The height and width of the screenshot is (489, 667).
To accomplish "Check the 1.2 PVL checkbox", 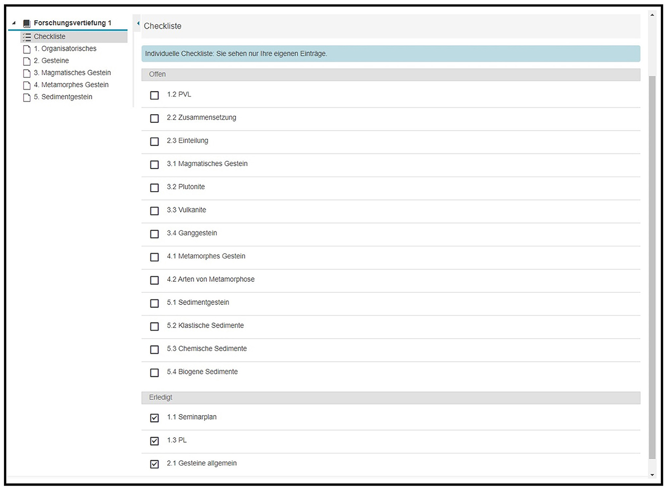I will pos(155,95).
